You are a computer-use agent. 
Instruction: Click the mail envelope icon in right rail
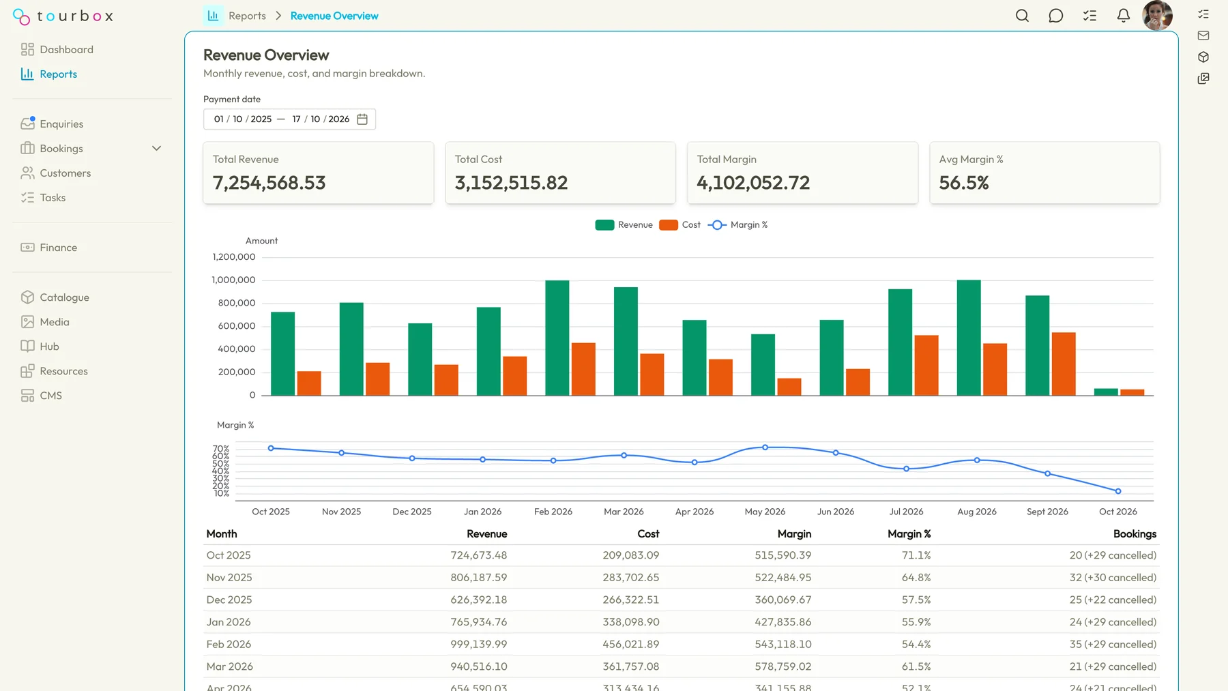[1203, 35]
